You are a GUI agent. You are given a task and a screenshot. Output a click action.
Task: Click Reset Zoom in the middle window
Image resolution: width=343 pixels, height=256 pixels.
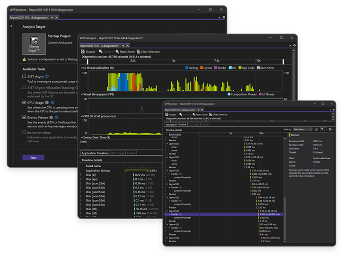(x=125, y=52)
